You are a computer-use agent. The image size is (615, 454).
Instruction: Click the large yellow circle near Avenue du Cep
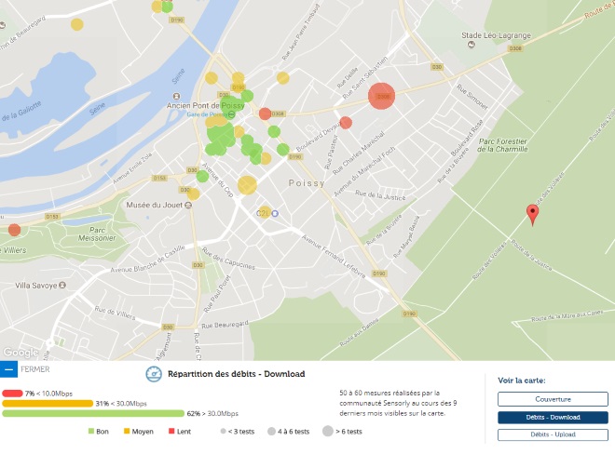(x=247, y=185)
